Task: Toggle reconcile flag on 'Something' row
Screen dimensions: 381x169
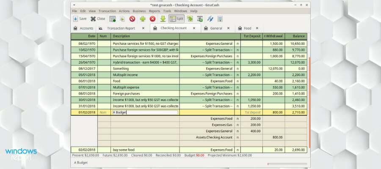Action: click(237, 68)
